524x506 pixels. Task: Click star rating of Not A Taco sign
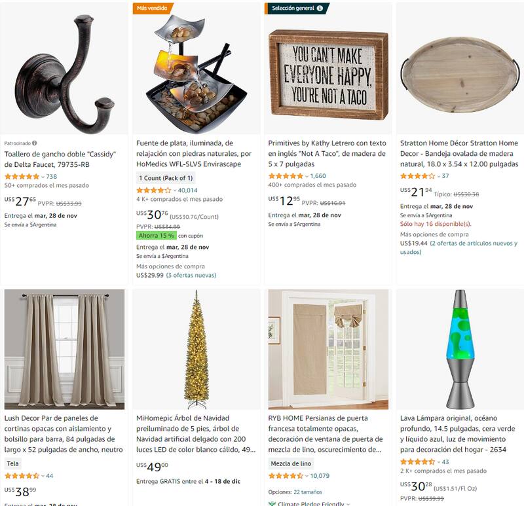[x=286, y=175]
